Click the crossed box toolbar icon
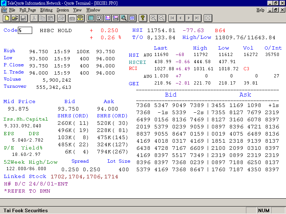Screen dimensions: 286x214 click(208, 18)
